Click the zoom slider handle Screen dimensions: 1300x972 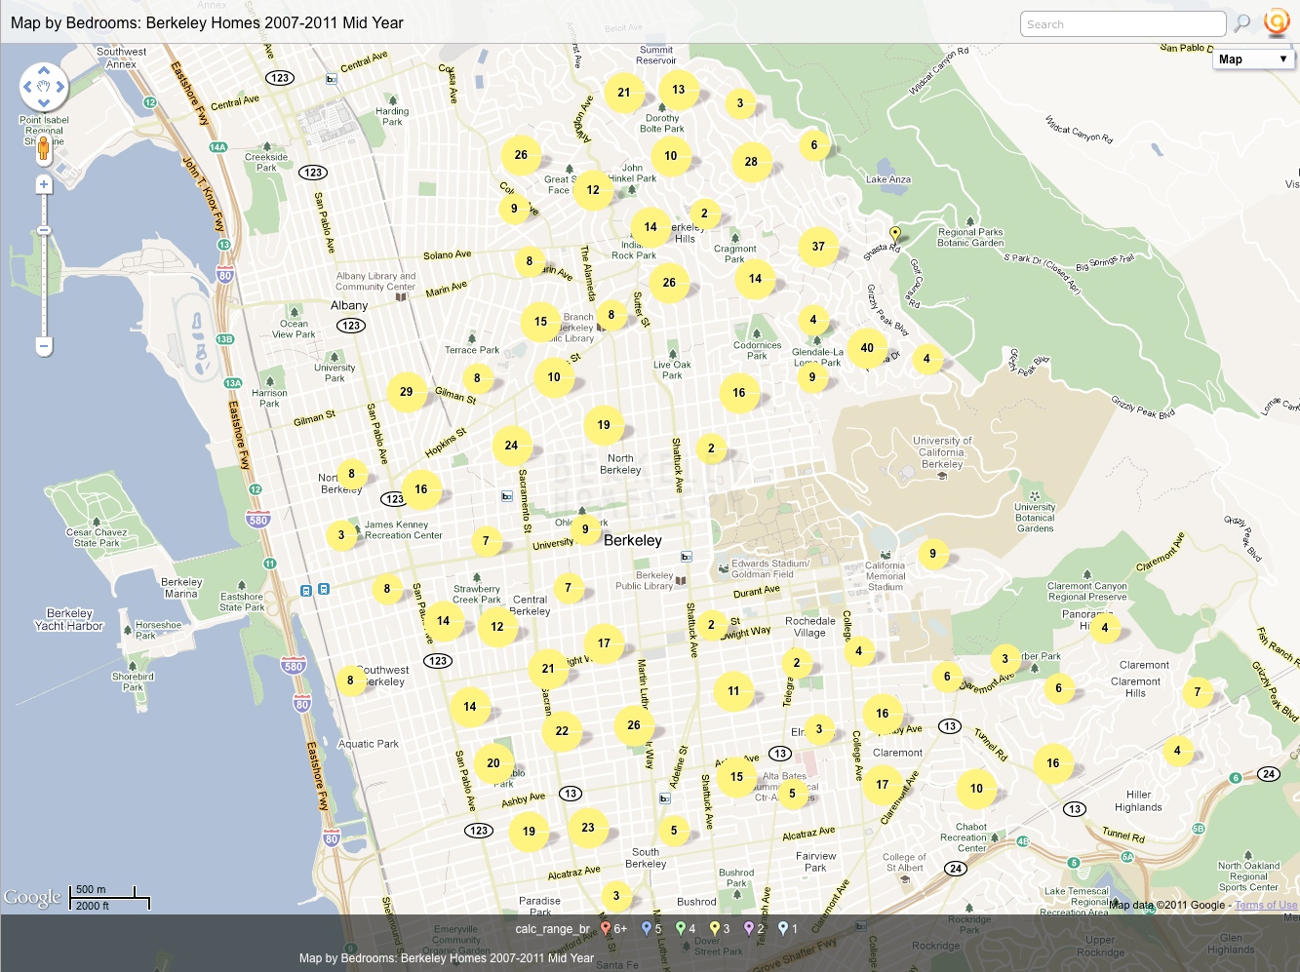44,230
